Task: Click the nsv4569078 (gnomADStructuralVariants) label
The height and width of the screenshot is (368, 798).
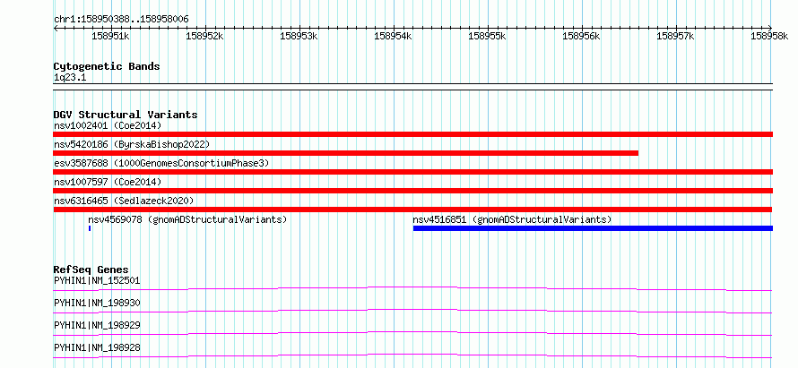Action: (x=187, y=219)
